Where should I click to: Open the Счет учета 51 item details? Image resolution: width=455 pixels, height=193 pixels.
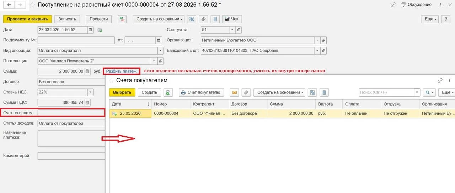pos(239,30)
